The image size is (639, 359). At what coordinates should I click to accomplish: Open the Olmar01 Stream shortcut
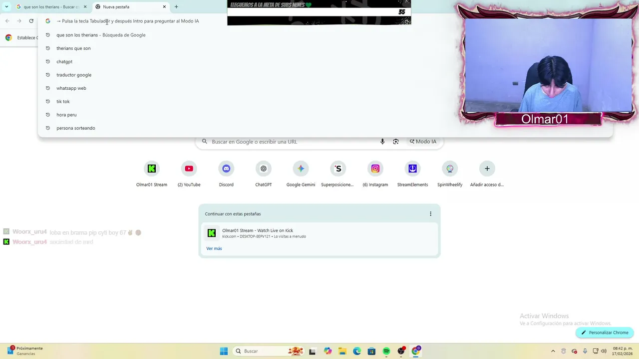(x=152, y=174)
